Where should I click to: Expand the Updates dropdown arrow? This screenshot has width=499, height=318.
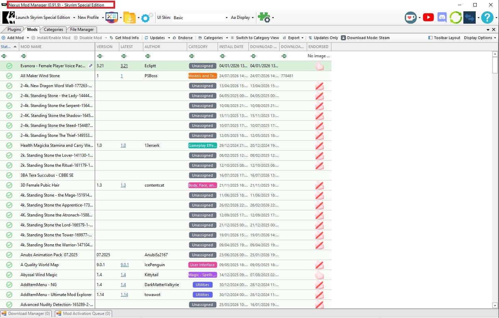(x=169, y=38)
